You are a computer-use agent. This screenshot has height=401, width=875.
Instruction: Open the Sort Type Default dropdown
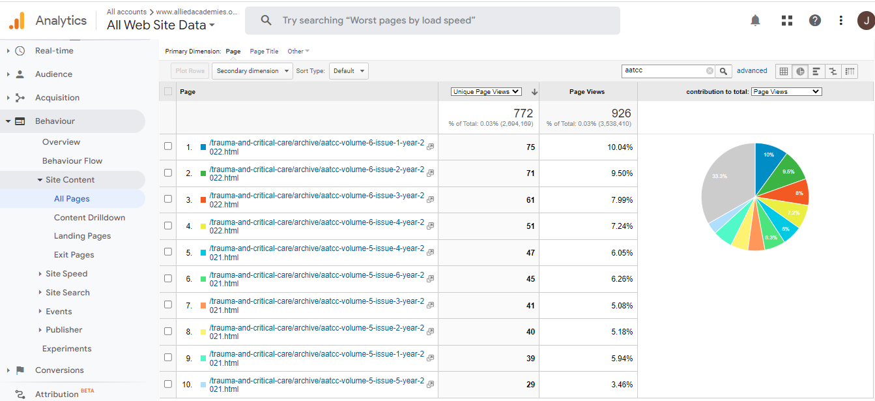349,71
